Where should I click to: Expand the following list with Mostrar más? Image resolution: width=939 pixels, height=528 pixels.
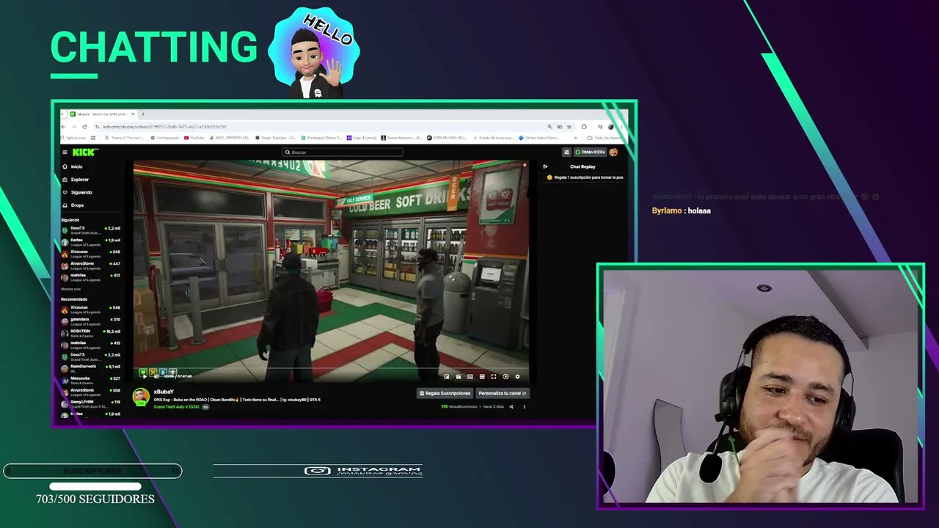click(71, 289)
